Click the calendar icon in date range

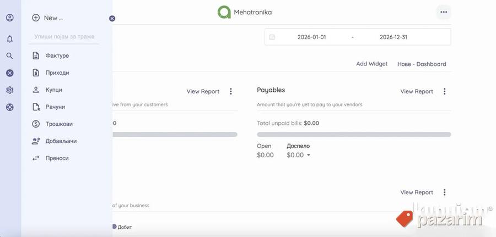click(272, 37)
